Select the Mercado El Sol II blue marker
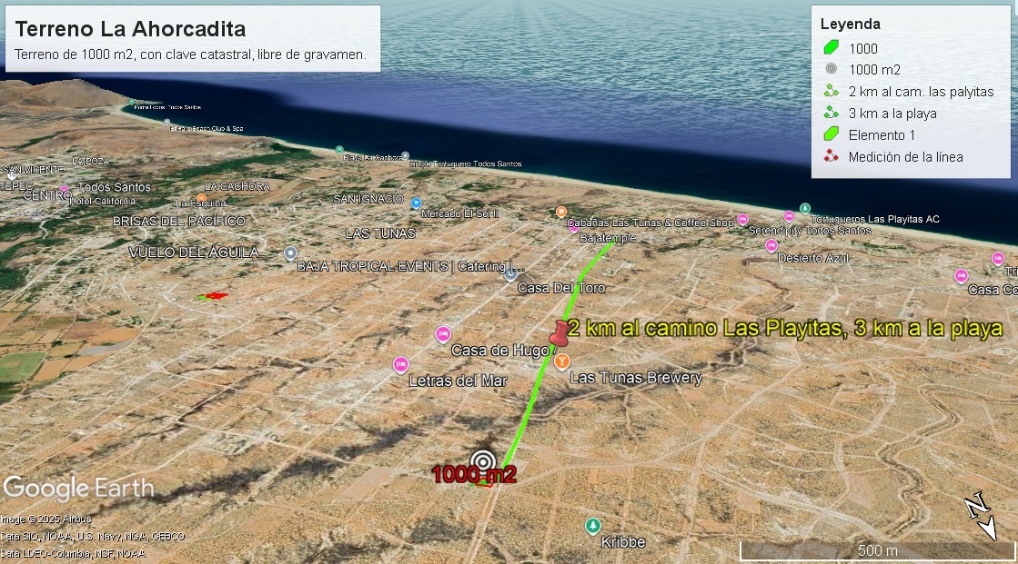This screenshot has height=564, width=1018. 416,203
